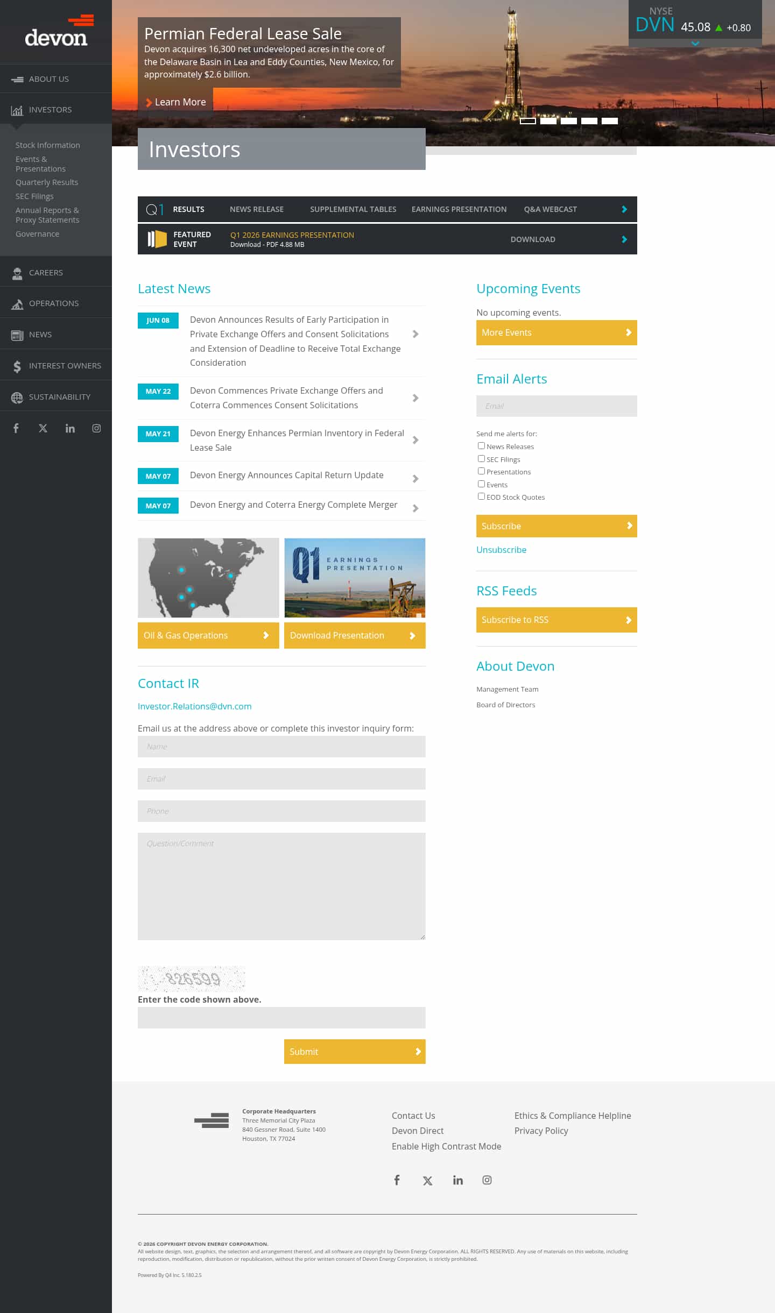Viewport: 775px width, 1313px height.
Task: Open Instagram icon in the footer
Action: (x=487, y=1180)
